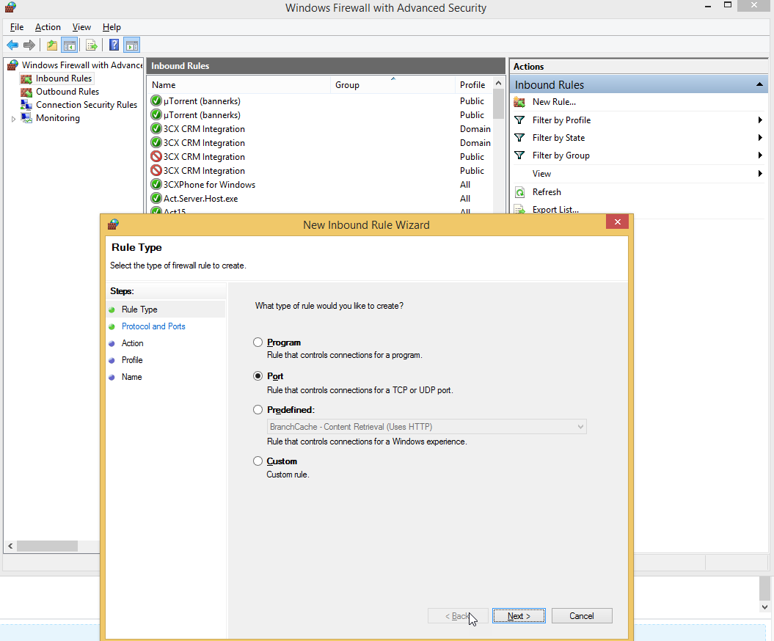Click the Inbound Rules tree icon

tap(26, 78)
